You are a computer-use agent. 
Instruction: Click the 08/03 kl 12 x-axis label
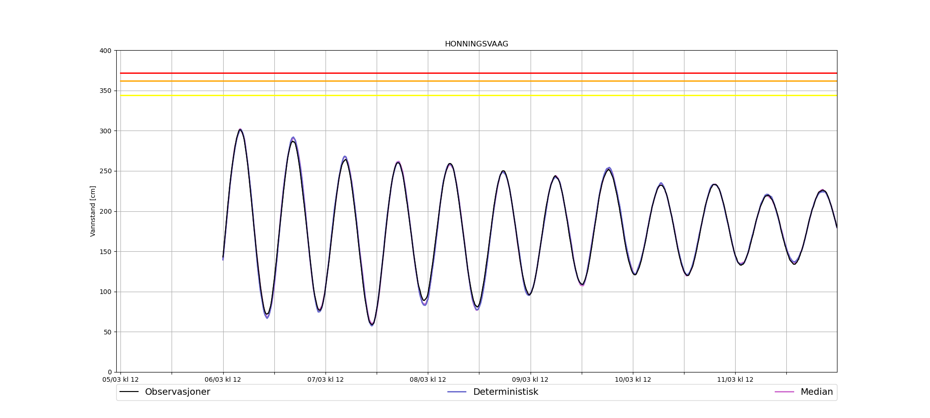click(x=428, y=379)
